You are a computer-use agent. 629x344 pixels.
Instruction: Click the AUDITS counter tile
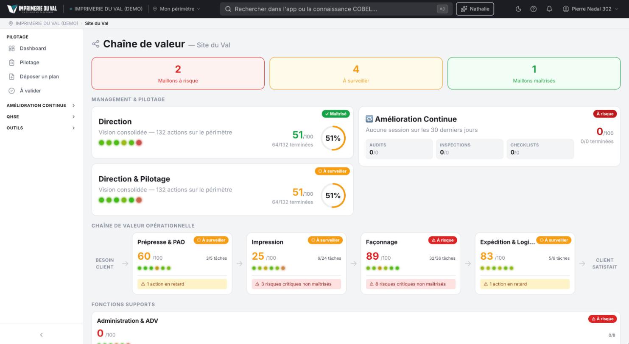[x=399, y=149]
